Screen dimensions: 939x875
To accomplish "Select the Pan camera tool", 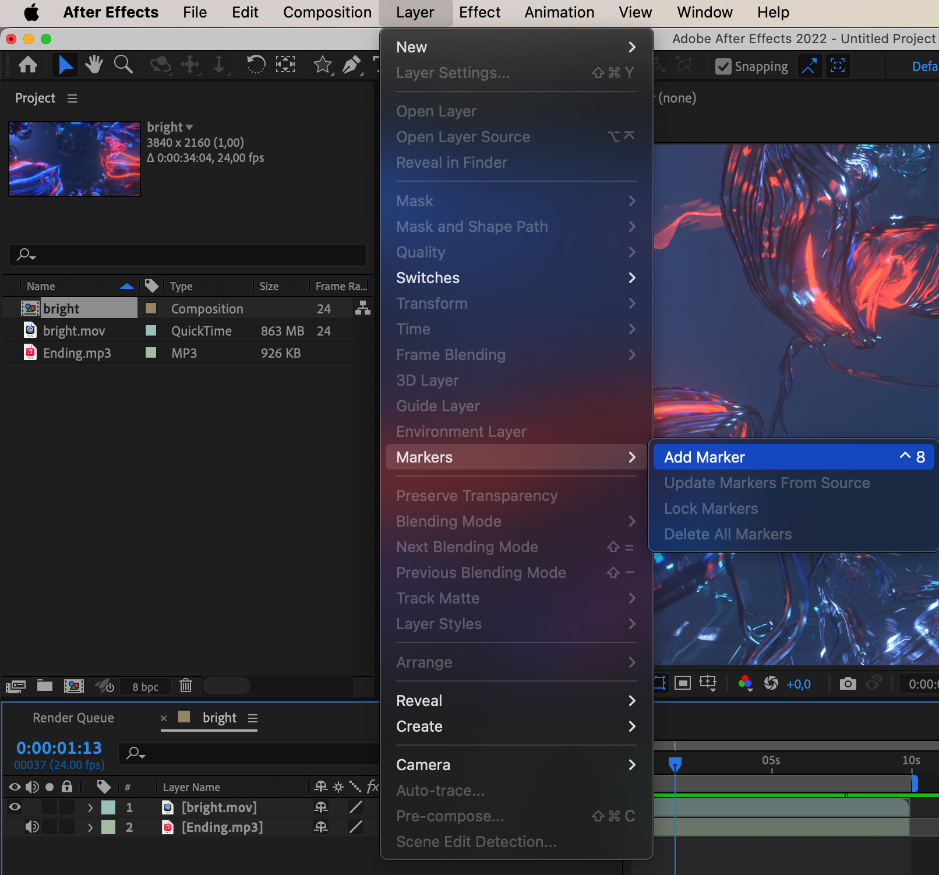I will (x=190, y=65).
